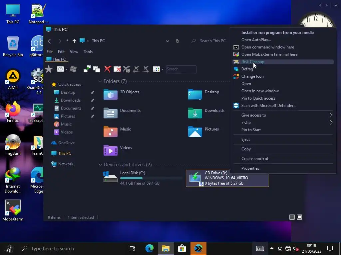Image resolution: width=341 pixels, height=255 pixels.
Task: Choose Scan with Microsoft Defender...
Action: (x=283, y=106)
